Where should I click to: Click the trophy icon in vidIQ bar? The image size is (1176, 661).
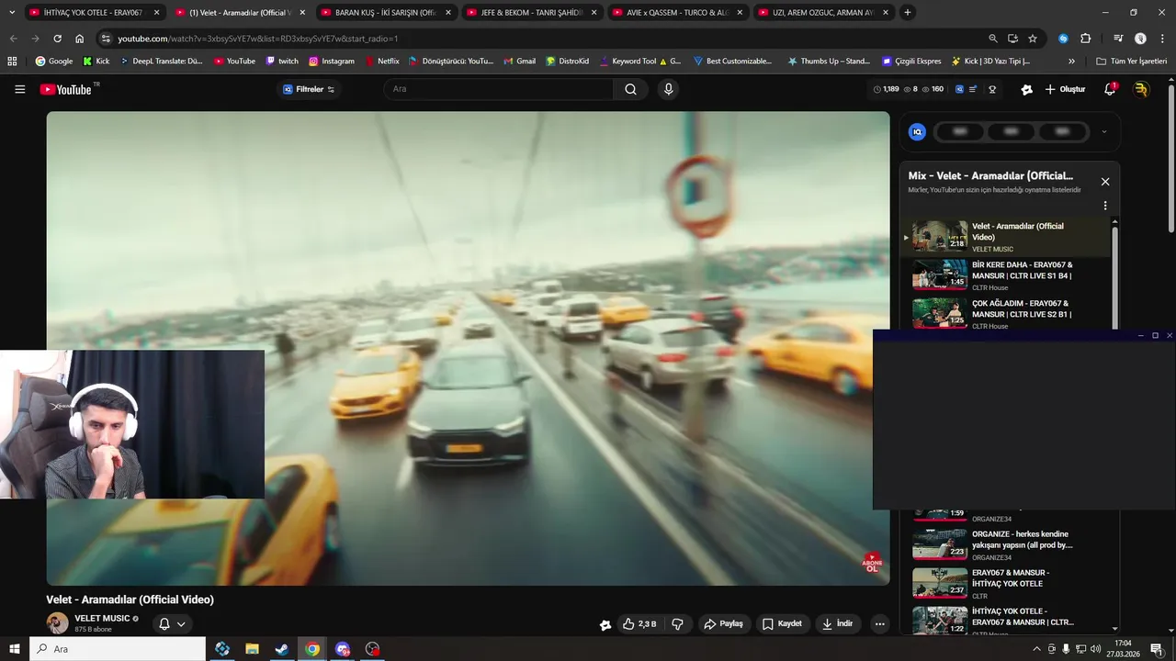(992, 89)
